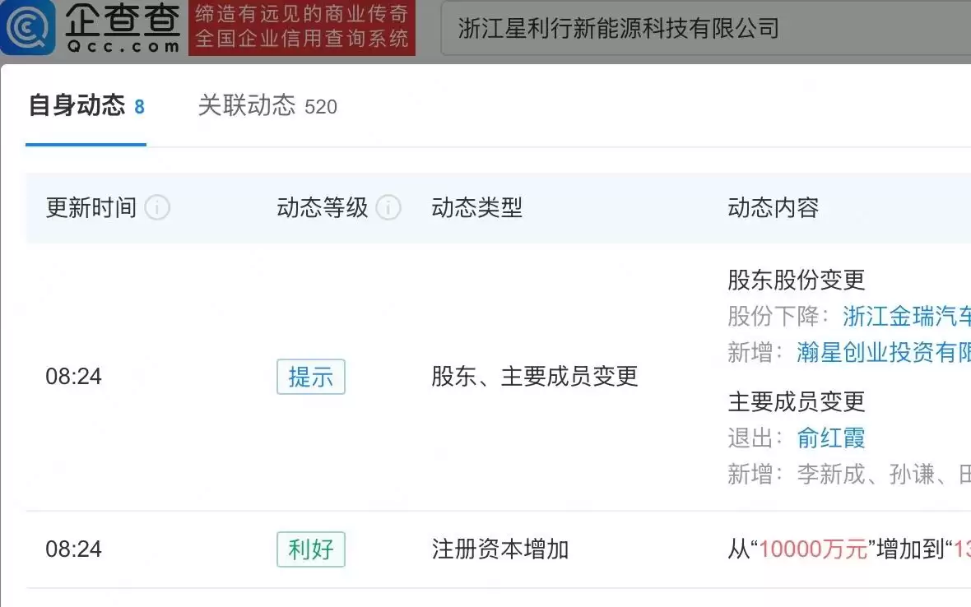The height and width of the screenshot is (607, 971).
Task: Select the 注册资本增加 type cell
Action: point(499,549)
